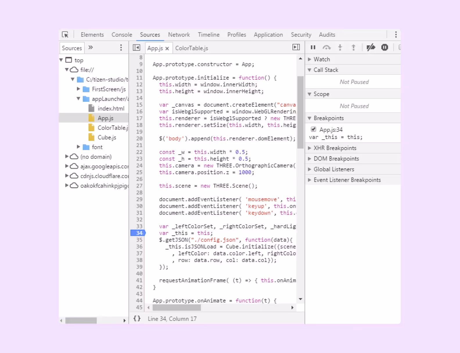The width and height of the screenshot is (460, 353).
Task: Expand the Watch section
Action: coord(310,59)
